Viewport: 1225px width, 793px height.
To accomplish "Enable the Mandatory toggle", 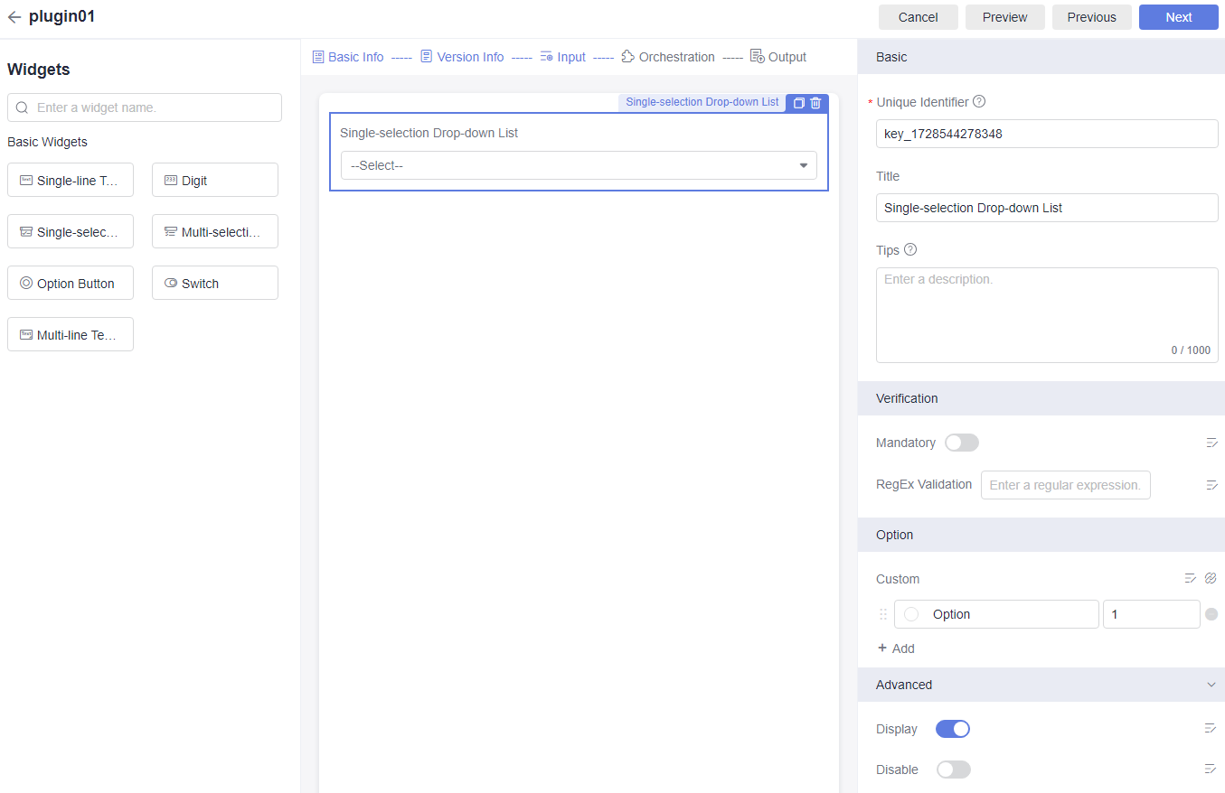I will tap(961, 443).
